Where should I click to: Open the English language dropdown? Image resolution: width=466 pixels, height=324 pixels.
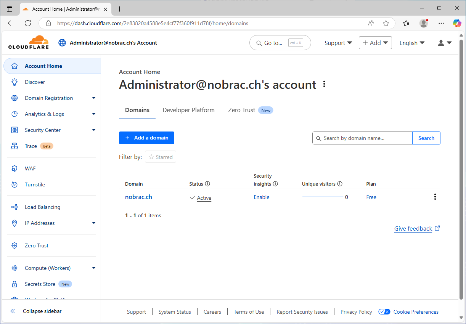(412, 43)
